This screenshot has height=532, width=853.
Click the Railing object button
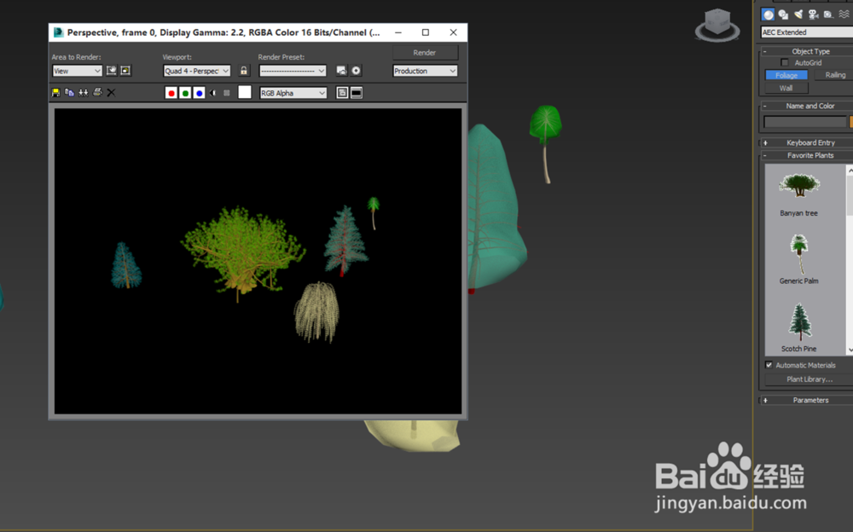click(834, 75)
